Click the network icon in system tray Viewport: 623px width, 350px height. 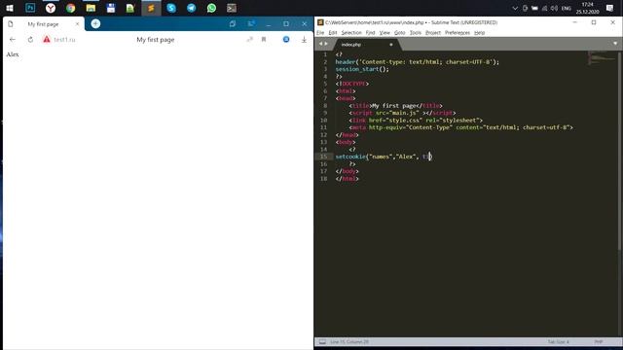[544, 8]
